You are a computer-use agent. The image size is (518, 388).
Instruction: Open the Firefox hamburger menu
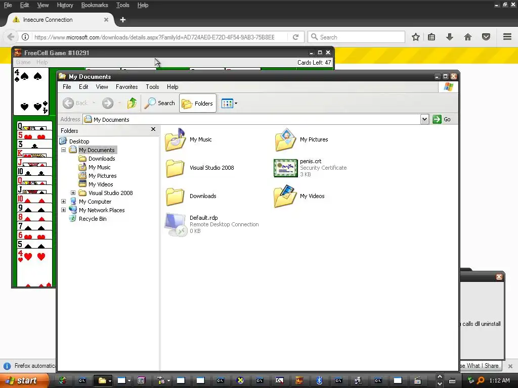[507, 37]
